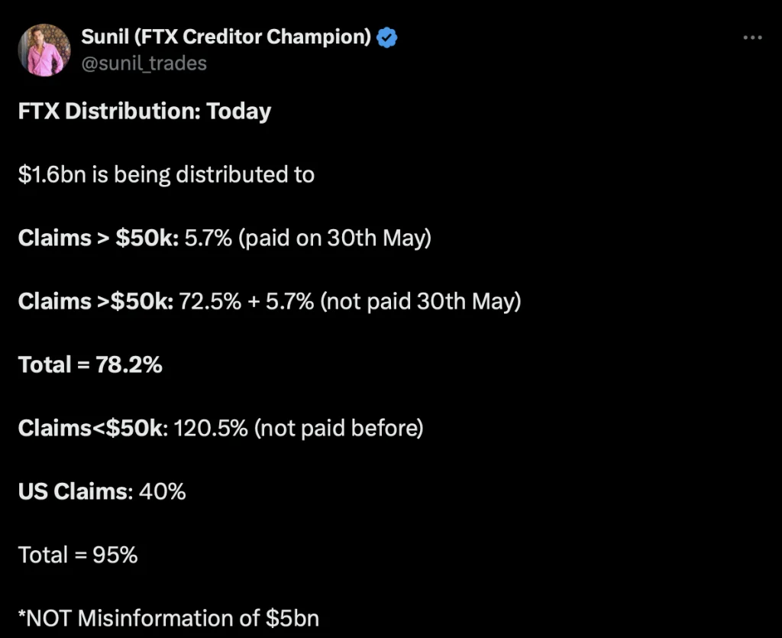Click the first bold 'Claims > $50k:' label
The image size is (782, 638).
(x=98, y=238)
